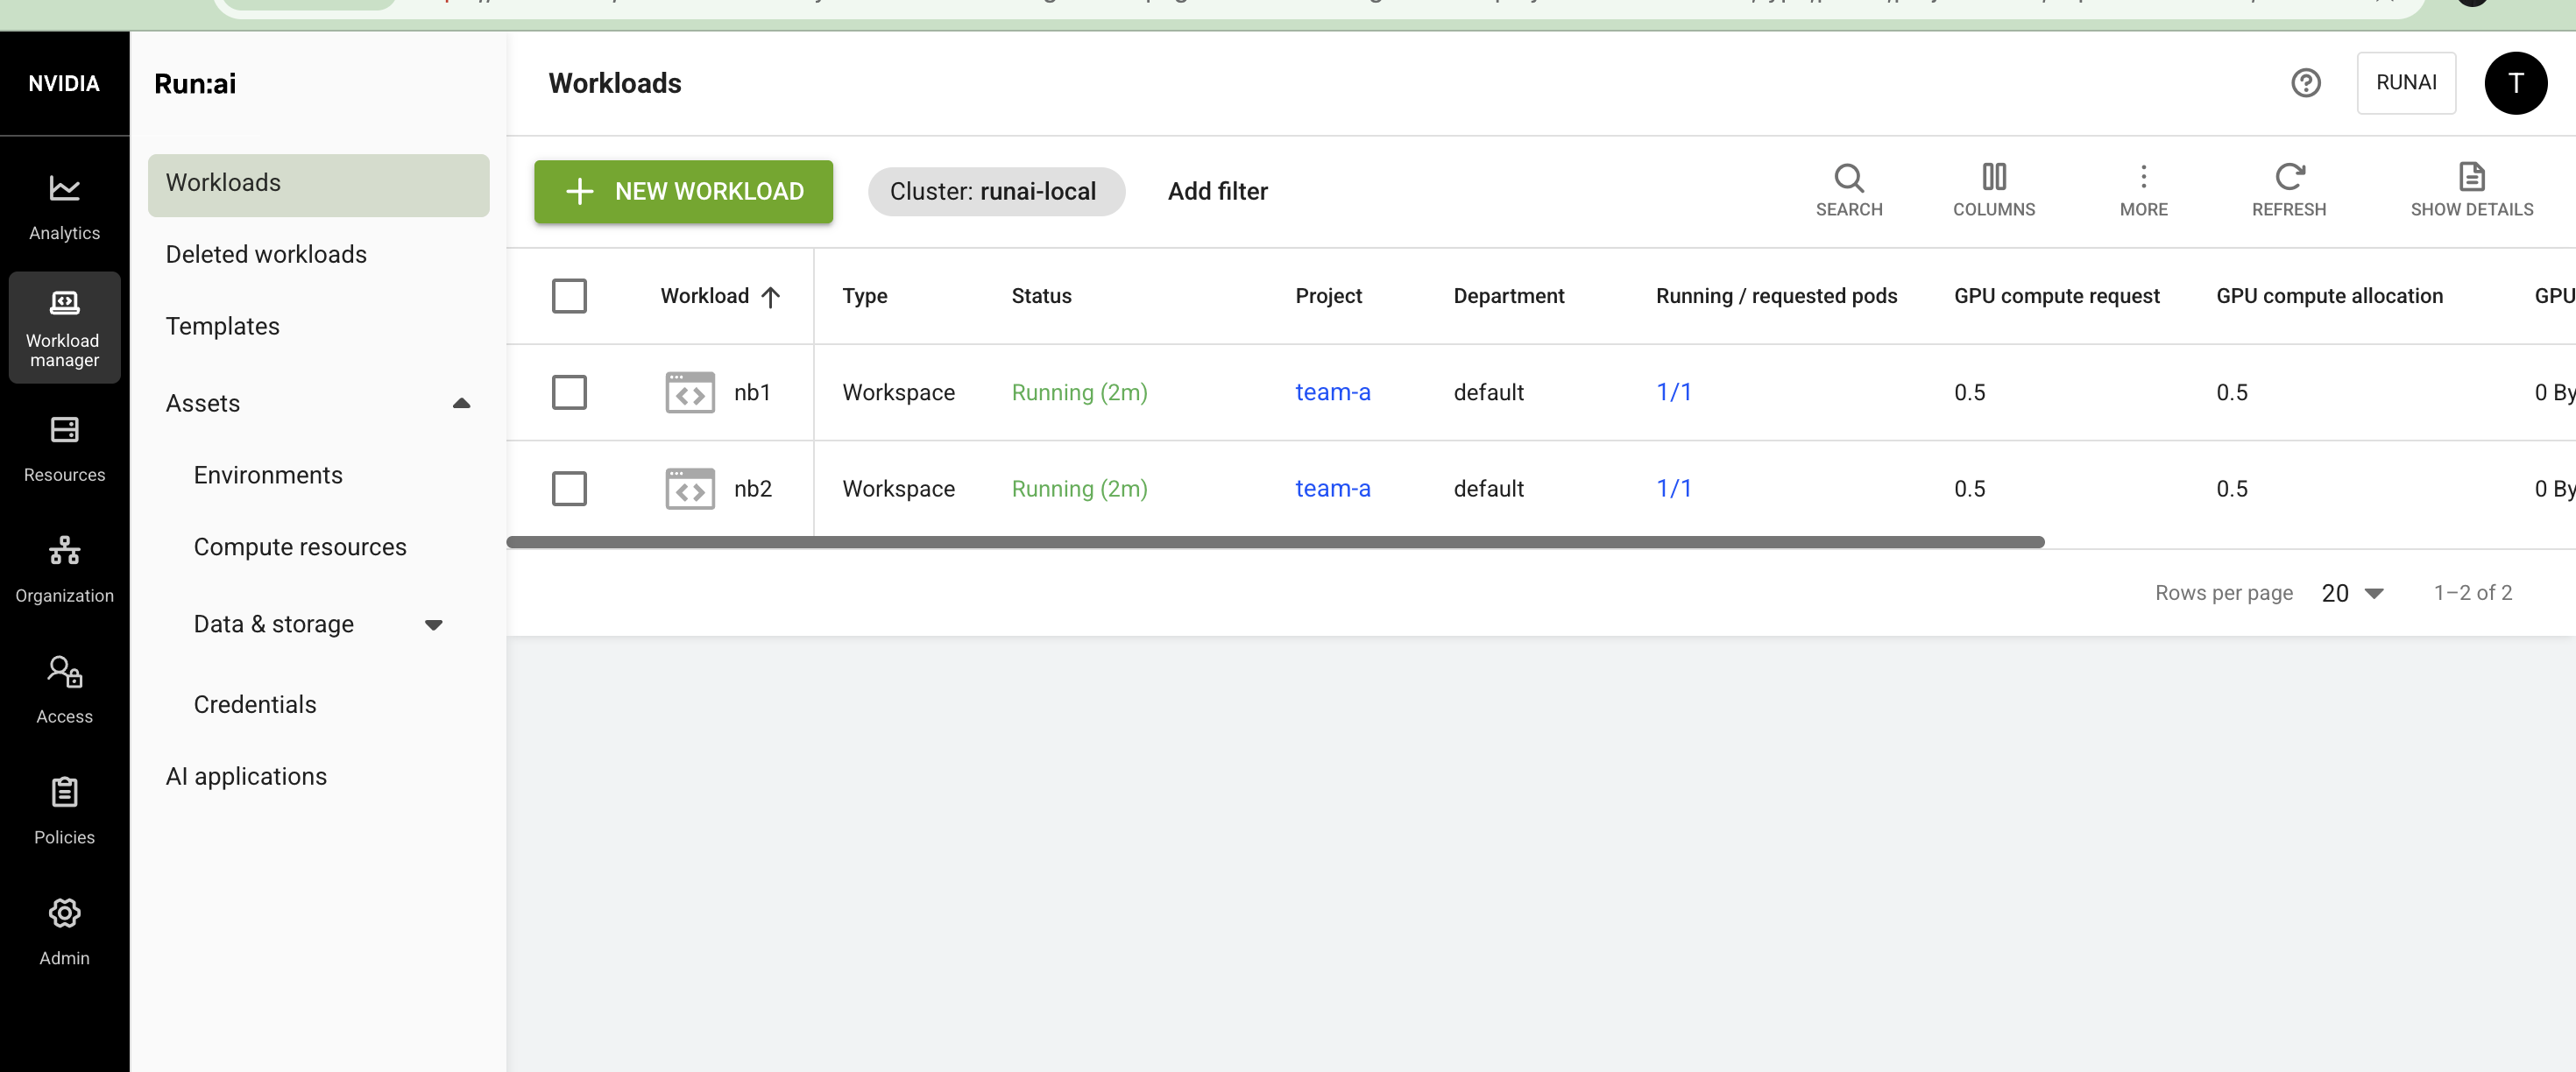The image size is (2576, 1072).
Task: Open the Admin settings section
Action: (x=64, y=933)
